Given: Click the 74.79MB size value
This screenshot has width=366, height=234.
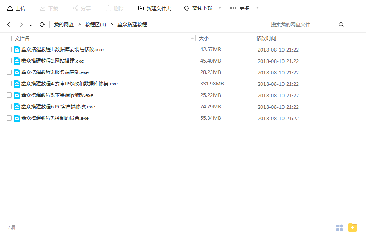Looking at the screenshot, I should (x=210, y=107).
